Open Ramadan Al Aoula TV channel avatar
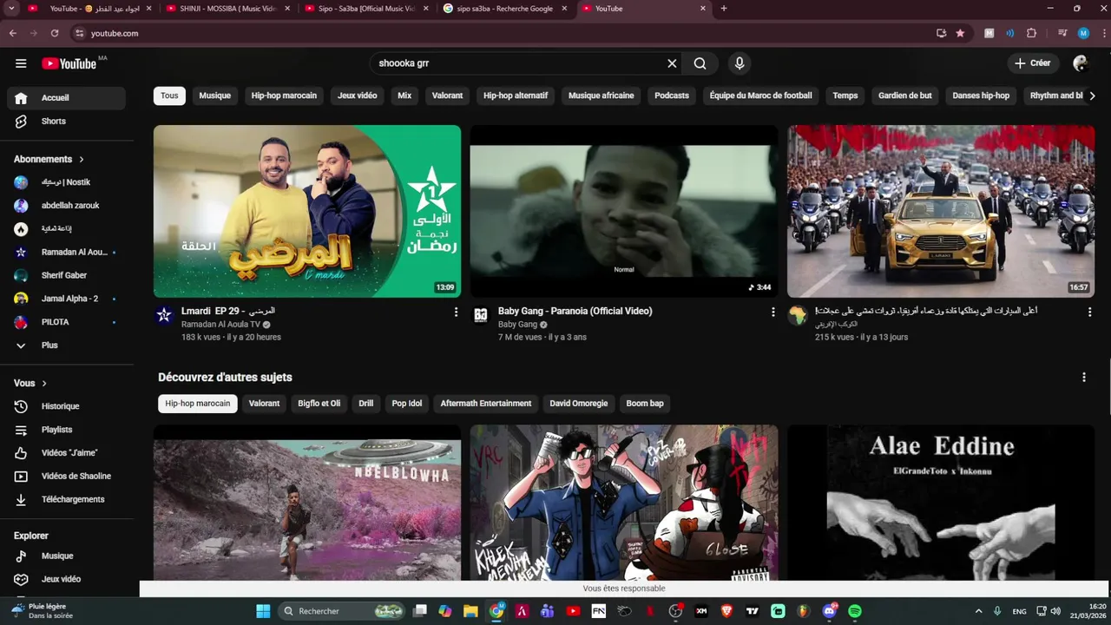 [x=164, y=315]
